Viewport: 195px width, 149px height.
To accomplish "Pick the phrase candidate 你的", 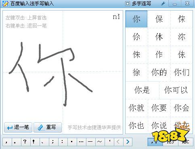I will [x=159, y=72].
